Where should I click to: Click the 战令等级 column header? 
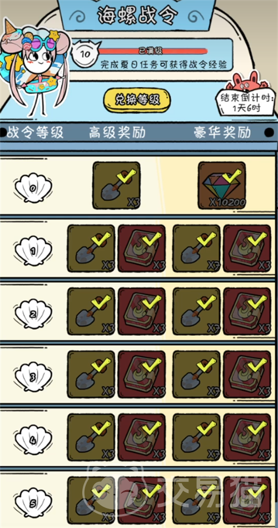35,133
